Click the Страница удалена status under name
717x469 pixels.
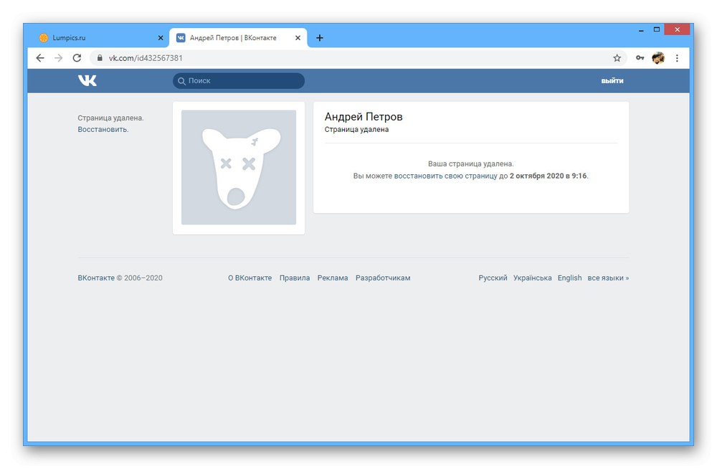356,130
